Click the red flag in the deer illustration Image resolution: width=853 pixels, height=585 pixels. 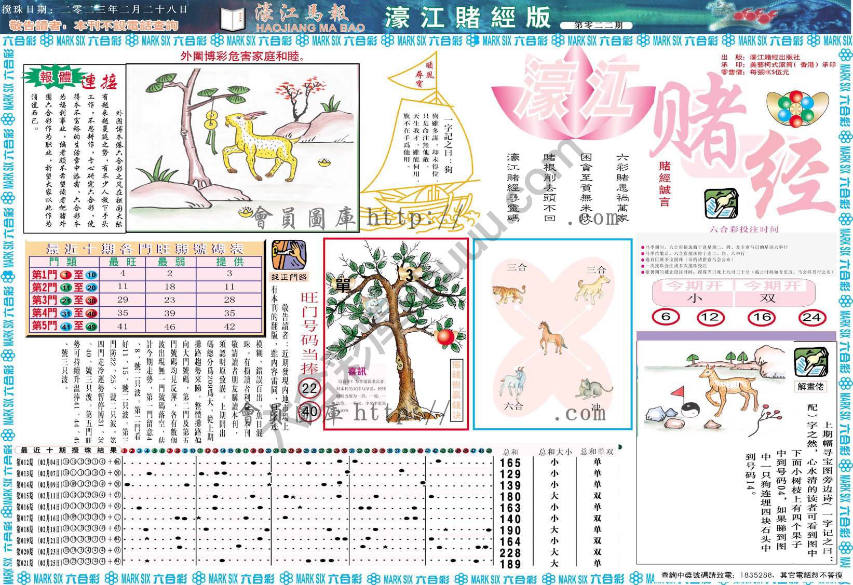pyautogui.click(x=678, y=393)
